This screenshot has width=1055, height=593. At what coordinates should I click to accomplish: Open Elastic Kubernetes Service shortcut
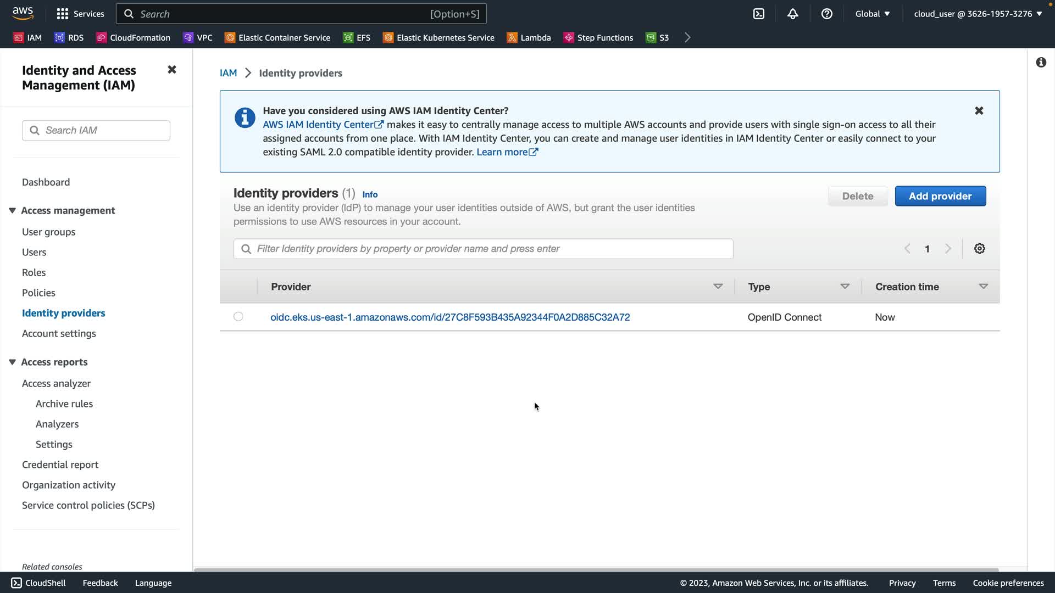(438, 37)
